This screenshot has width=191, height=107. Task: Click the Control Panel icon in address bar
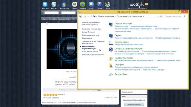click(x=94, y=16)
